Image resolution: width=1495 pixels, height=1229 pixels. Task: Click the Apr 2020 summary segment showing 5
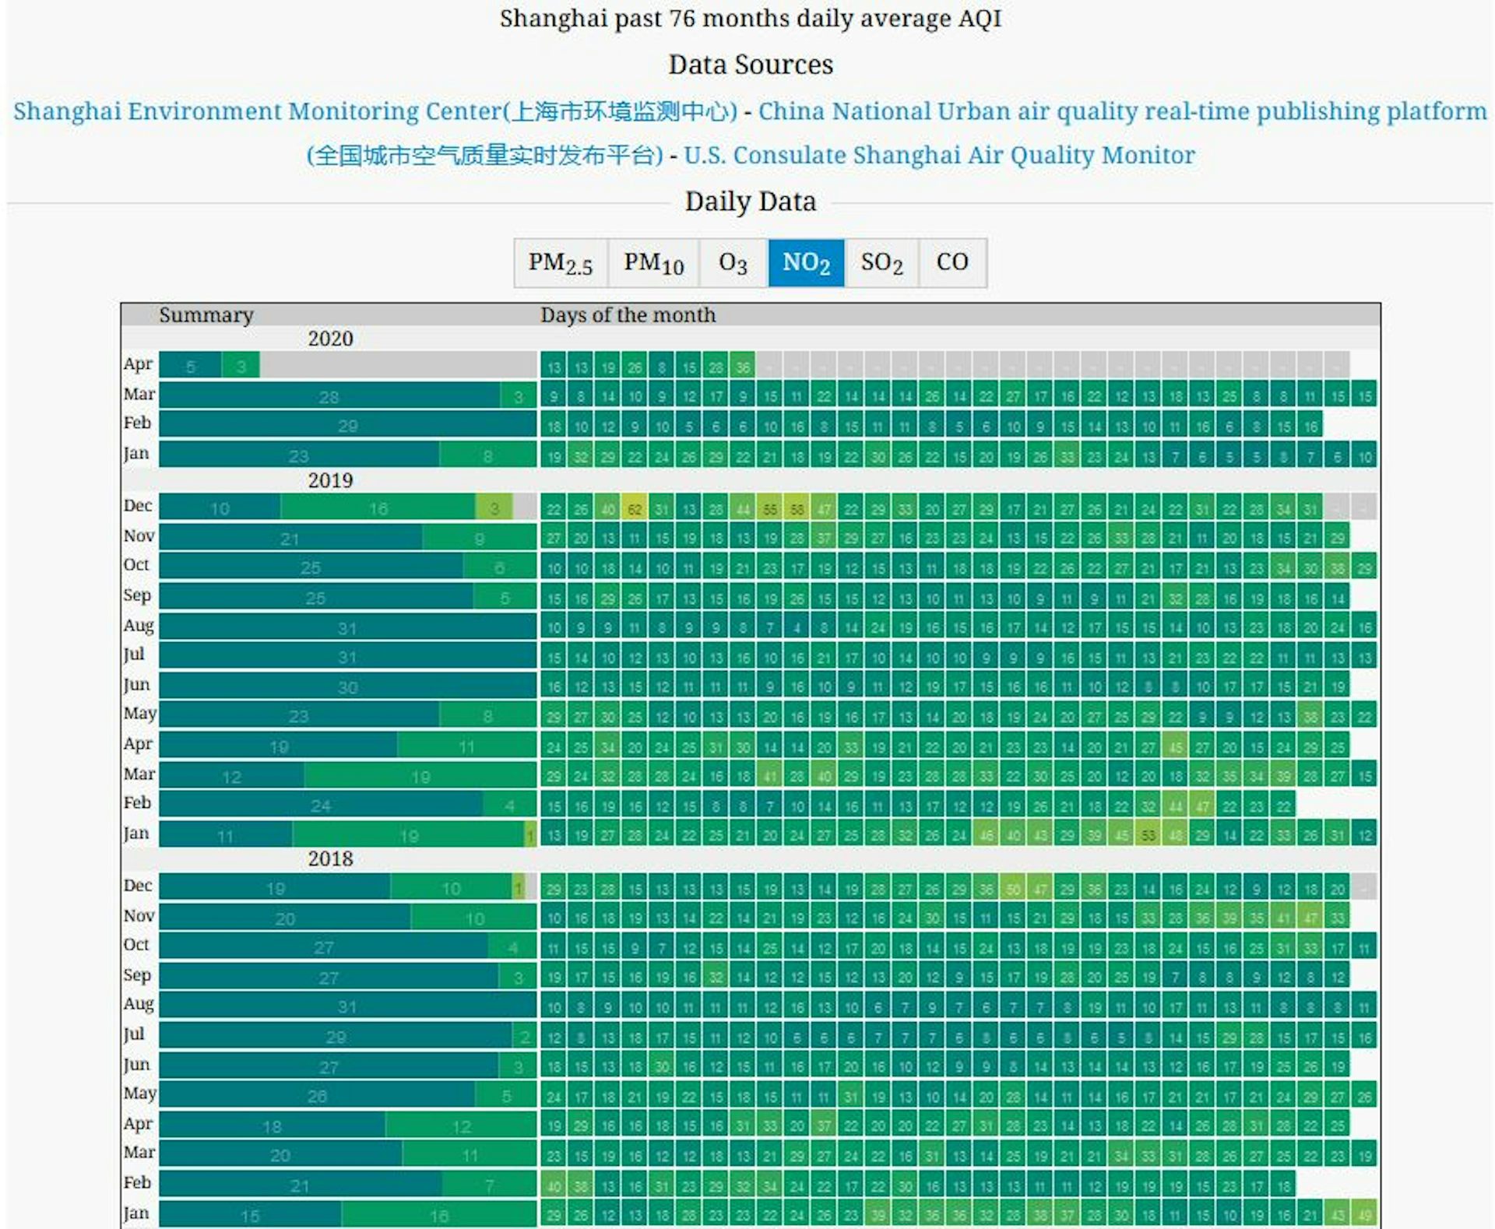190,366
